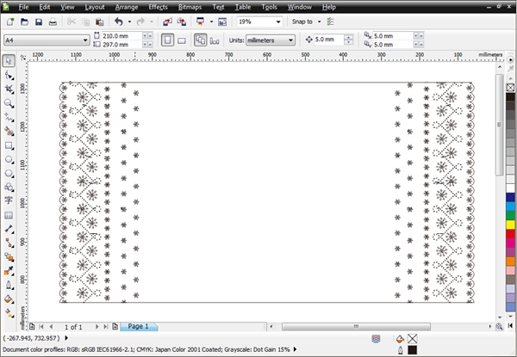Select the Text tool
Viewport: 517px width, 357px height.
point(9,200)
